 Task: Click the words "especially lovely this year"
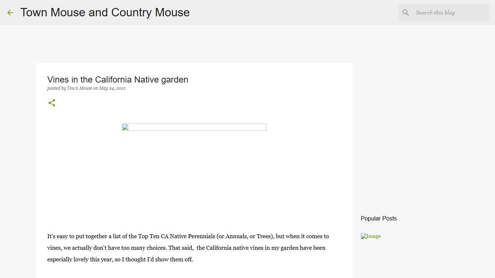tap(80, 260)
